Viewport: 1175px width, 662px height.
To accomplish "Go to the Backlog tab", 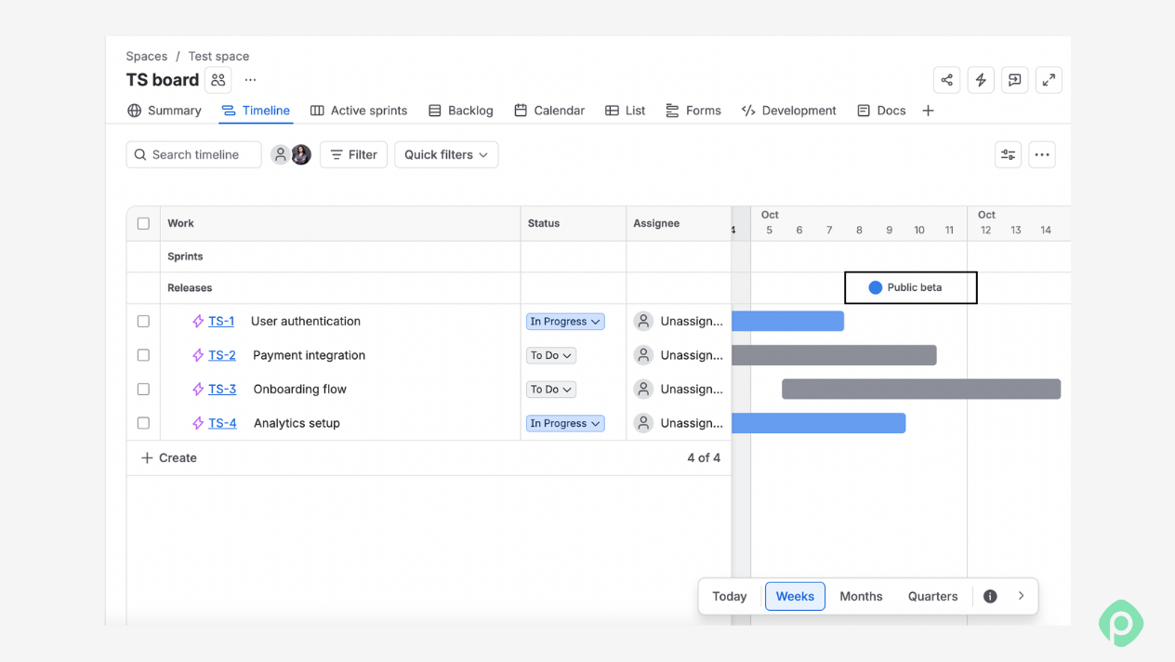I will coord(461,111).
